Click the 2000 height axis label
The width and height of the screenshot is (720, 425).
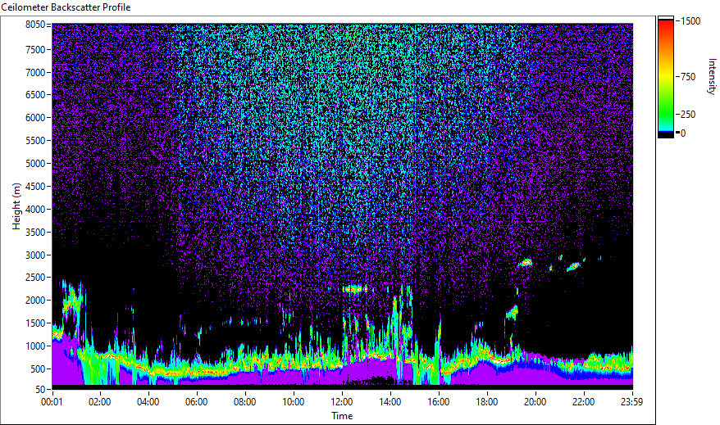pos(35,301)
